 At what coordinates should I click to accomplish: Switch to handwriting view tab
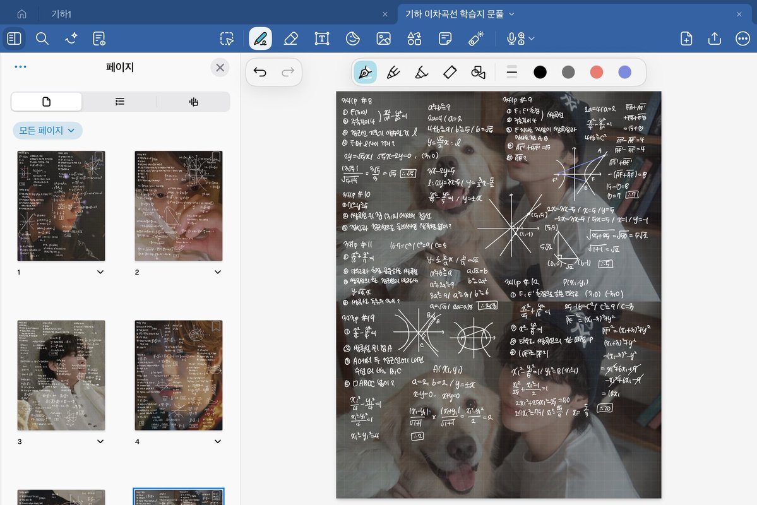click(x=194, y=102)
